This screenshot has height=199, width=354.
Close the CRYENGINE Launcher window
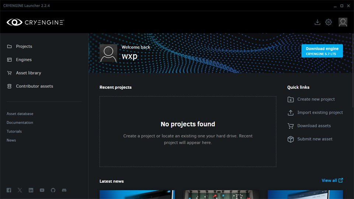tap(348, 6)
